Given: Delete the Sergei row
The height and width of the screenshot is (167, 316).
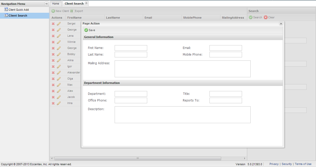Looking at the screenshot, I should [x=53, y=24].
